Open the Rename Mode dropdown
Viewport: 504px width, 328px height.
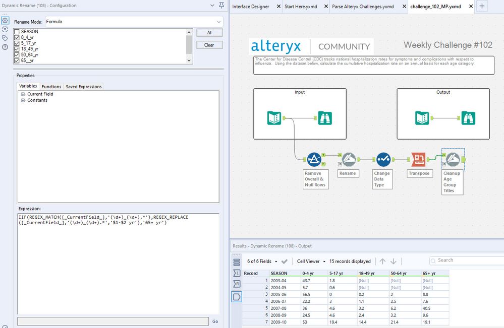click(x=134, y=22)
